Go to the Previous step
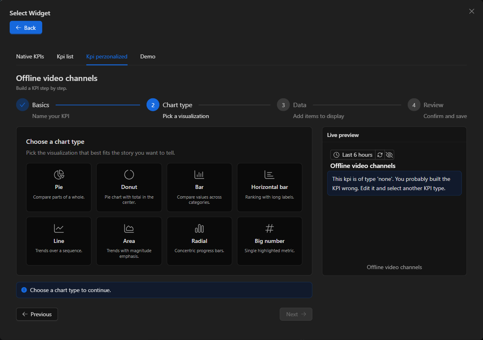483x340 pixels. tap(37, 314)
